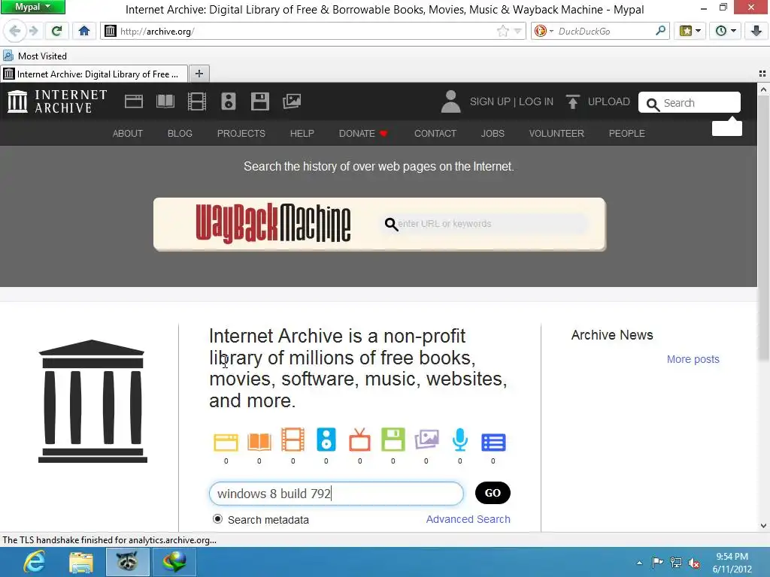Click the scrollbar down arrow

point(763,525)
